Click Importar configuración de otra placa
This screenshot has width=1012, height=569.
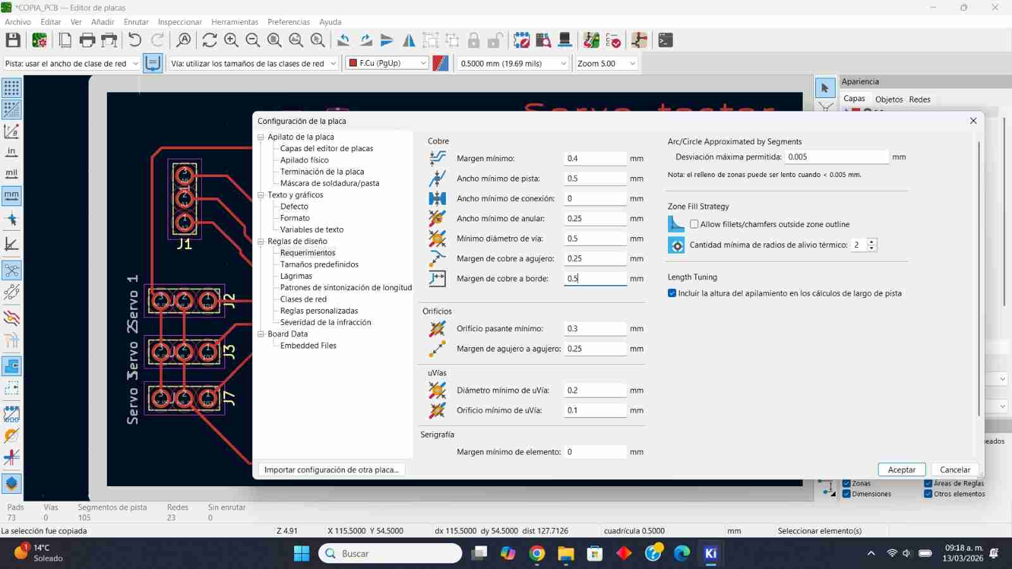click(331, 470)
